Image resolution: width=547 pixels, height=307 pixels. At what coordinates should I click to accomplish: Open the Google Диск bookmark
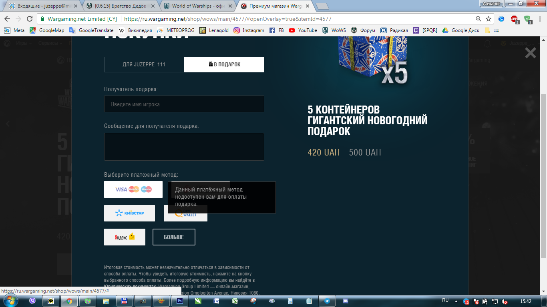coord(461,30)
